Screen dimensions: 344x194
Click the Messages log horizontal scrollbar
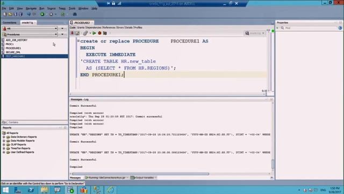pos(140,174)
